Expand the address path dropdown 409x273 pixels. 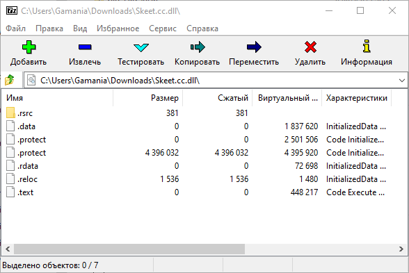[x=402, y=81]
